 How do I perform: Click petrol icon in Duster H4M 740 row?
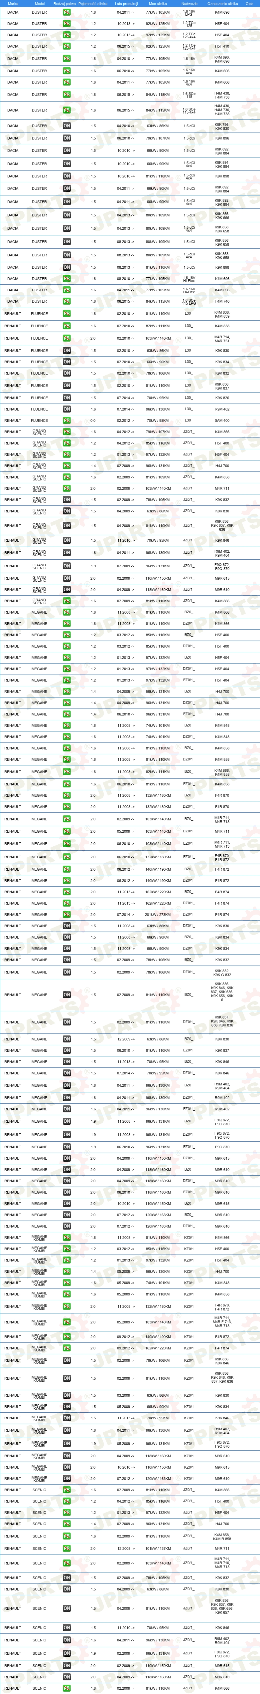pyautogui.click(x=67, y=301)
